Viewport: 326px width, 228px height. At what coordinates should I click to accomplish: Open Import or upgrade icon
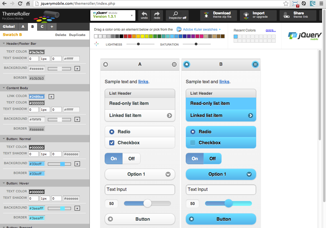pos(246,15)
